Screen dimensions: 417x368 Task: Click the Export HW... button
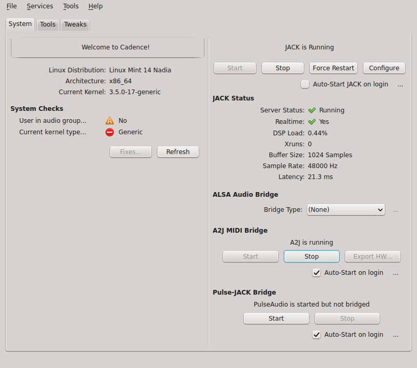point(373,257)
